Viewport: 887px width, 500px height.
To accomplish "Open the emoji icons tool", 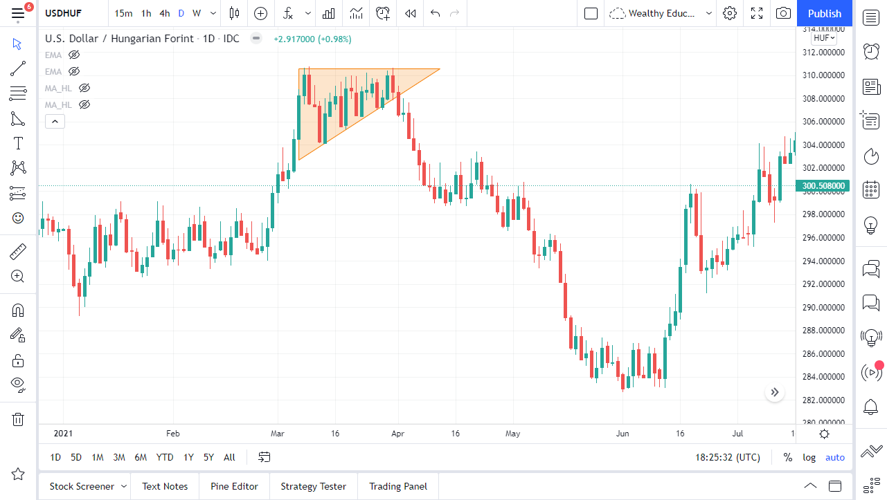I will coord(18,218).
